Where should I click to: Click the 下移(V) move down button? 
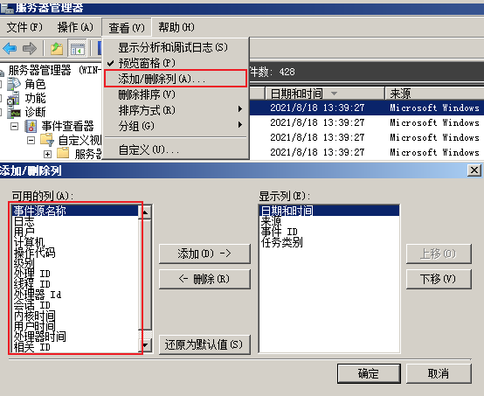point(439,279)
